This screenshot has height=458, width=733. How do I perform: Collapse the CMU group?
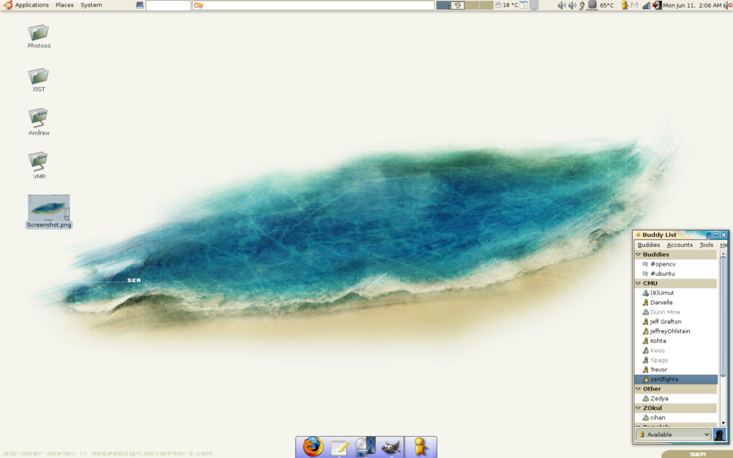pos(638,283)
